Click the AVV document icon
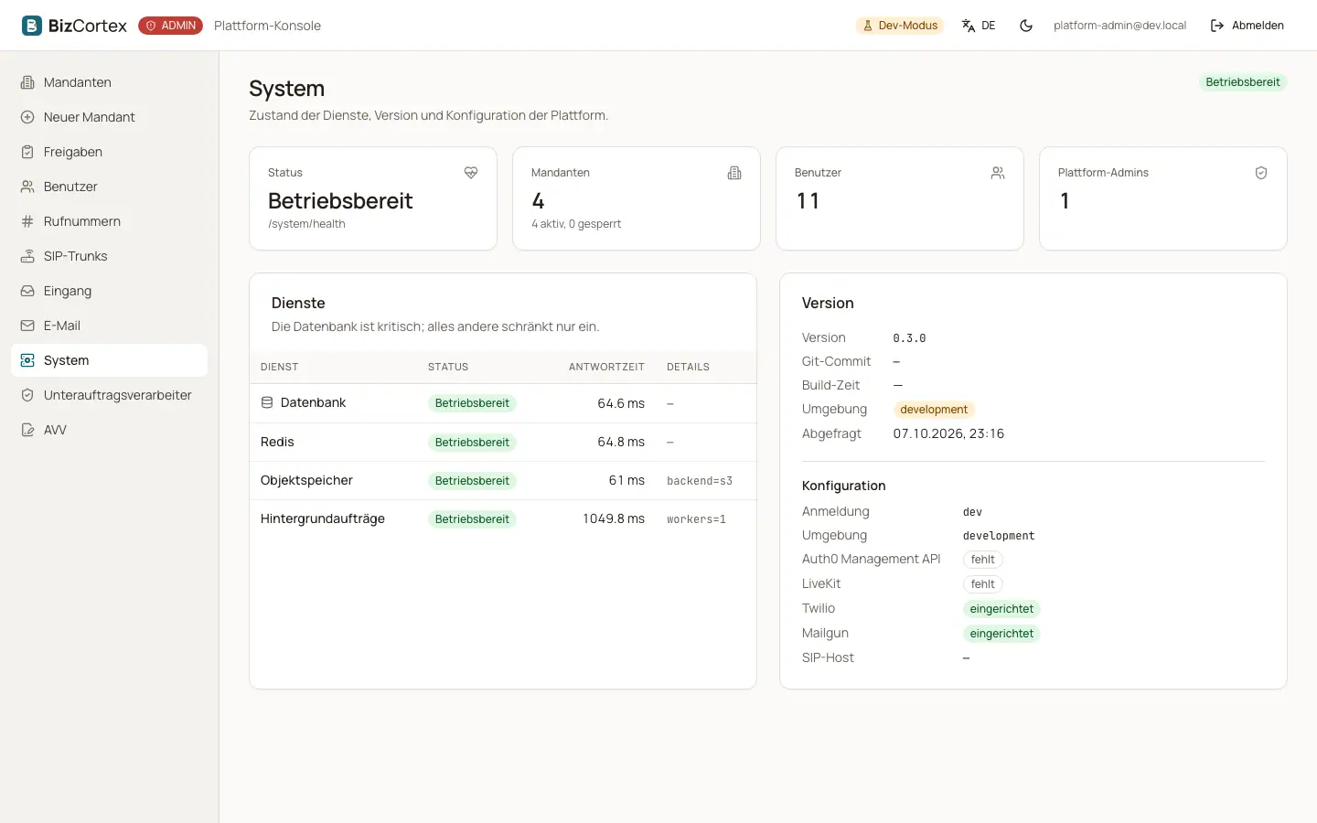This screenshot has width=1317, height=823. [27, 430]
